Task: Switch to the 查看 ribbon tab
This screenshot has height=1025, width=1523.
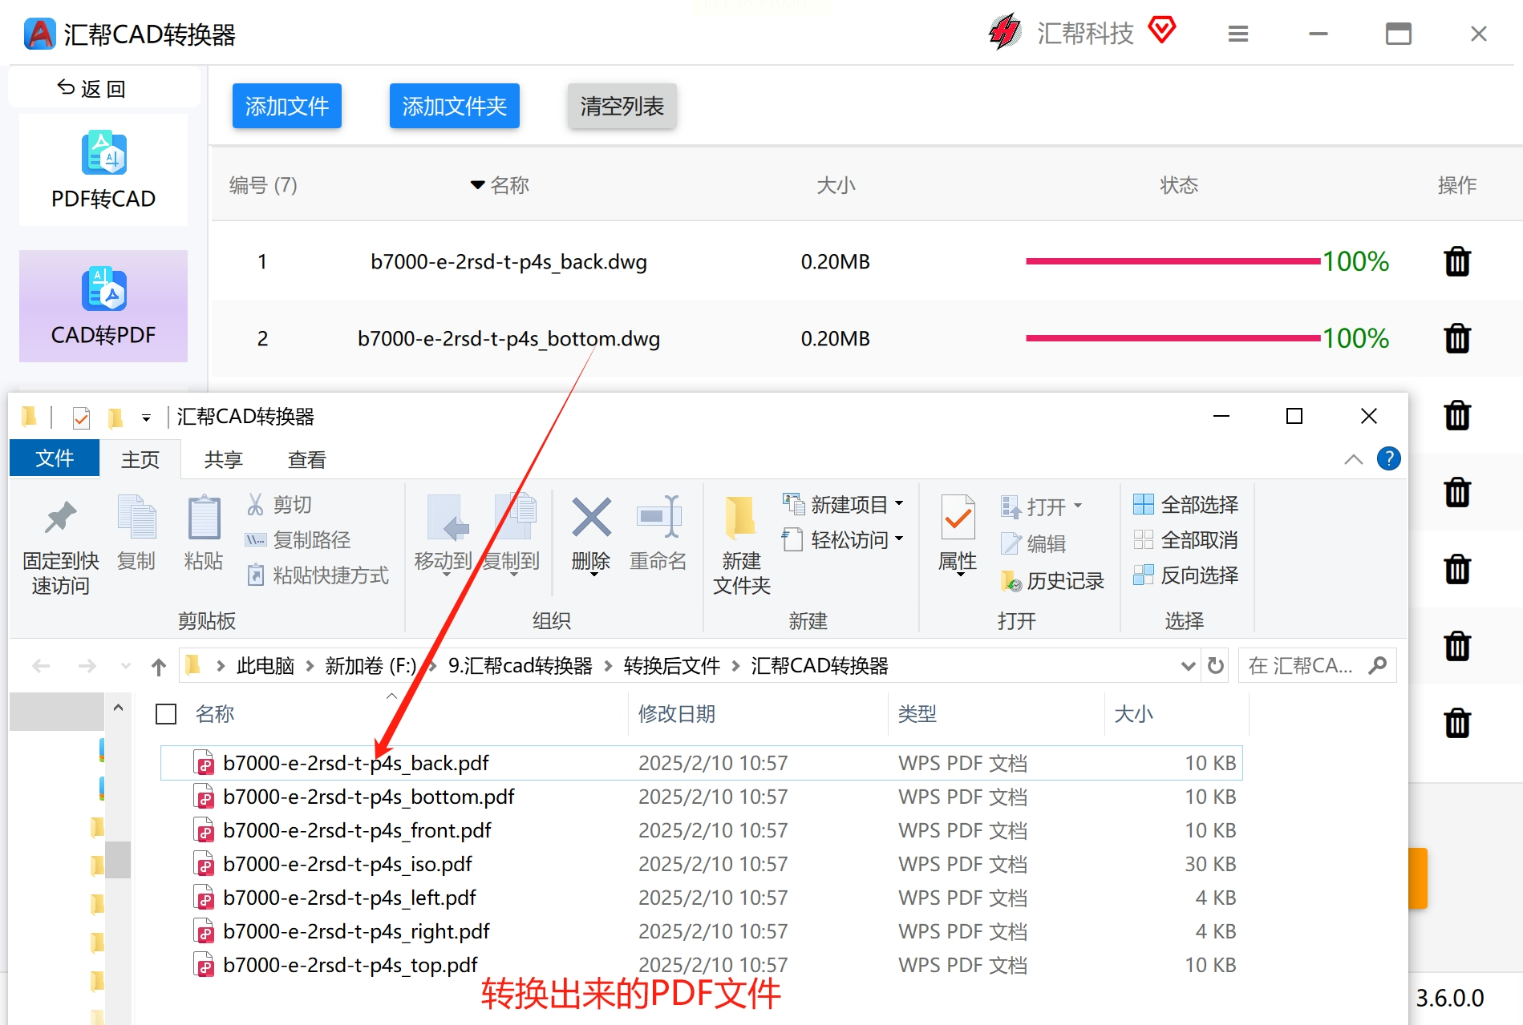Action: 306,459
